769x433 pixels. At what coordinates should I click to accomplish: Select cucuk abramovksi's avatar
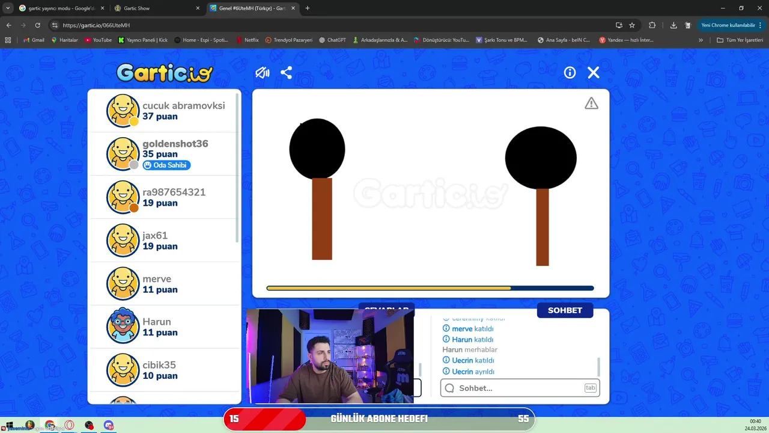pos(123,111)
